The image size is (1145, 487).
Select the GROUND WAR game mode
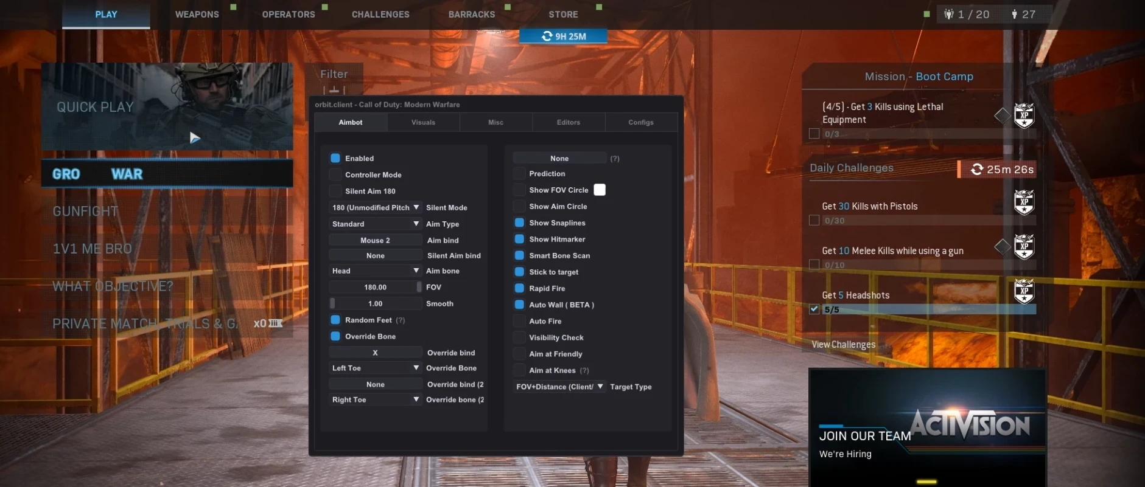tap(167, 174)
